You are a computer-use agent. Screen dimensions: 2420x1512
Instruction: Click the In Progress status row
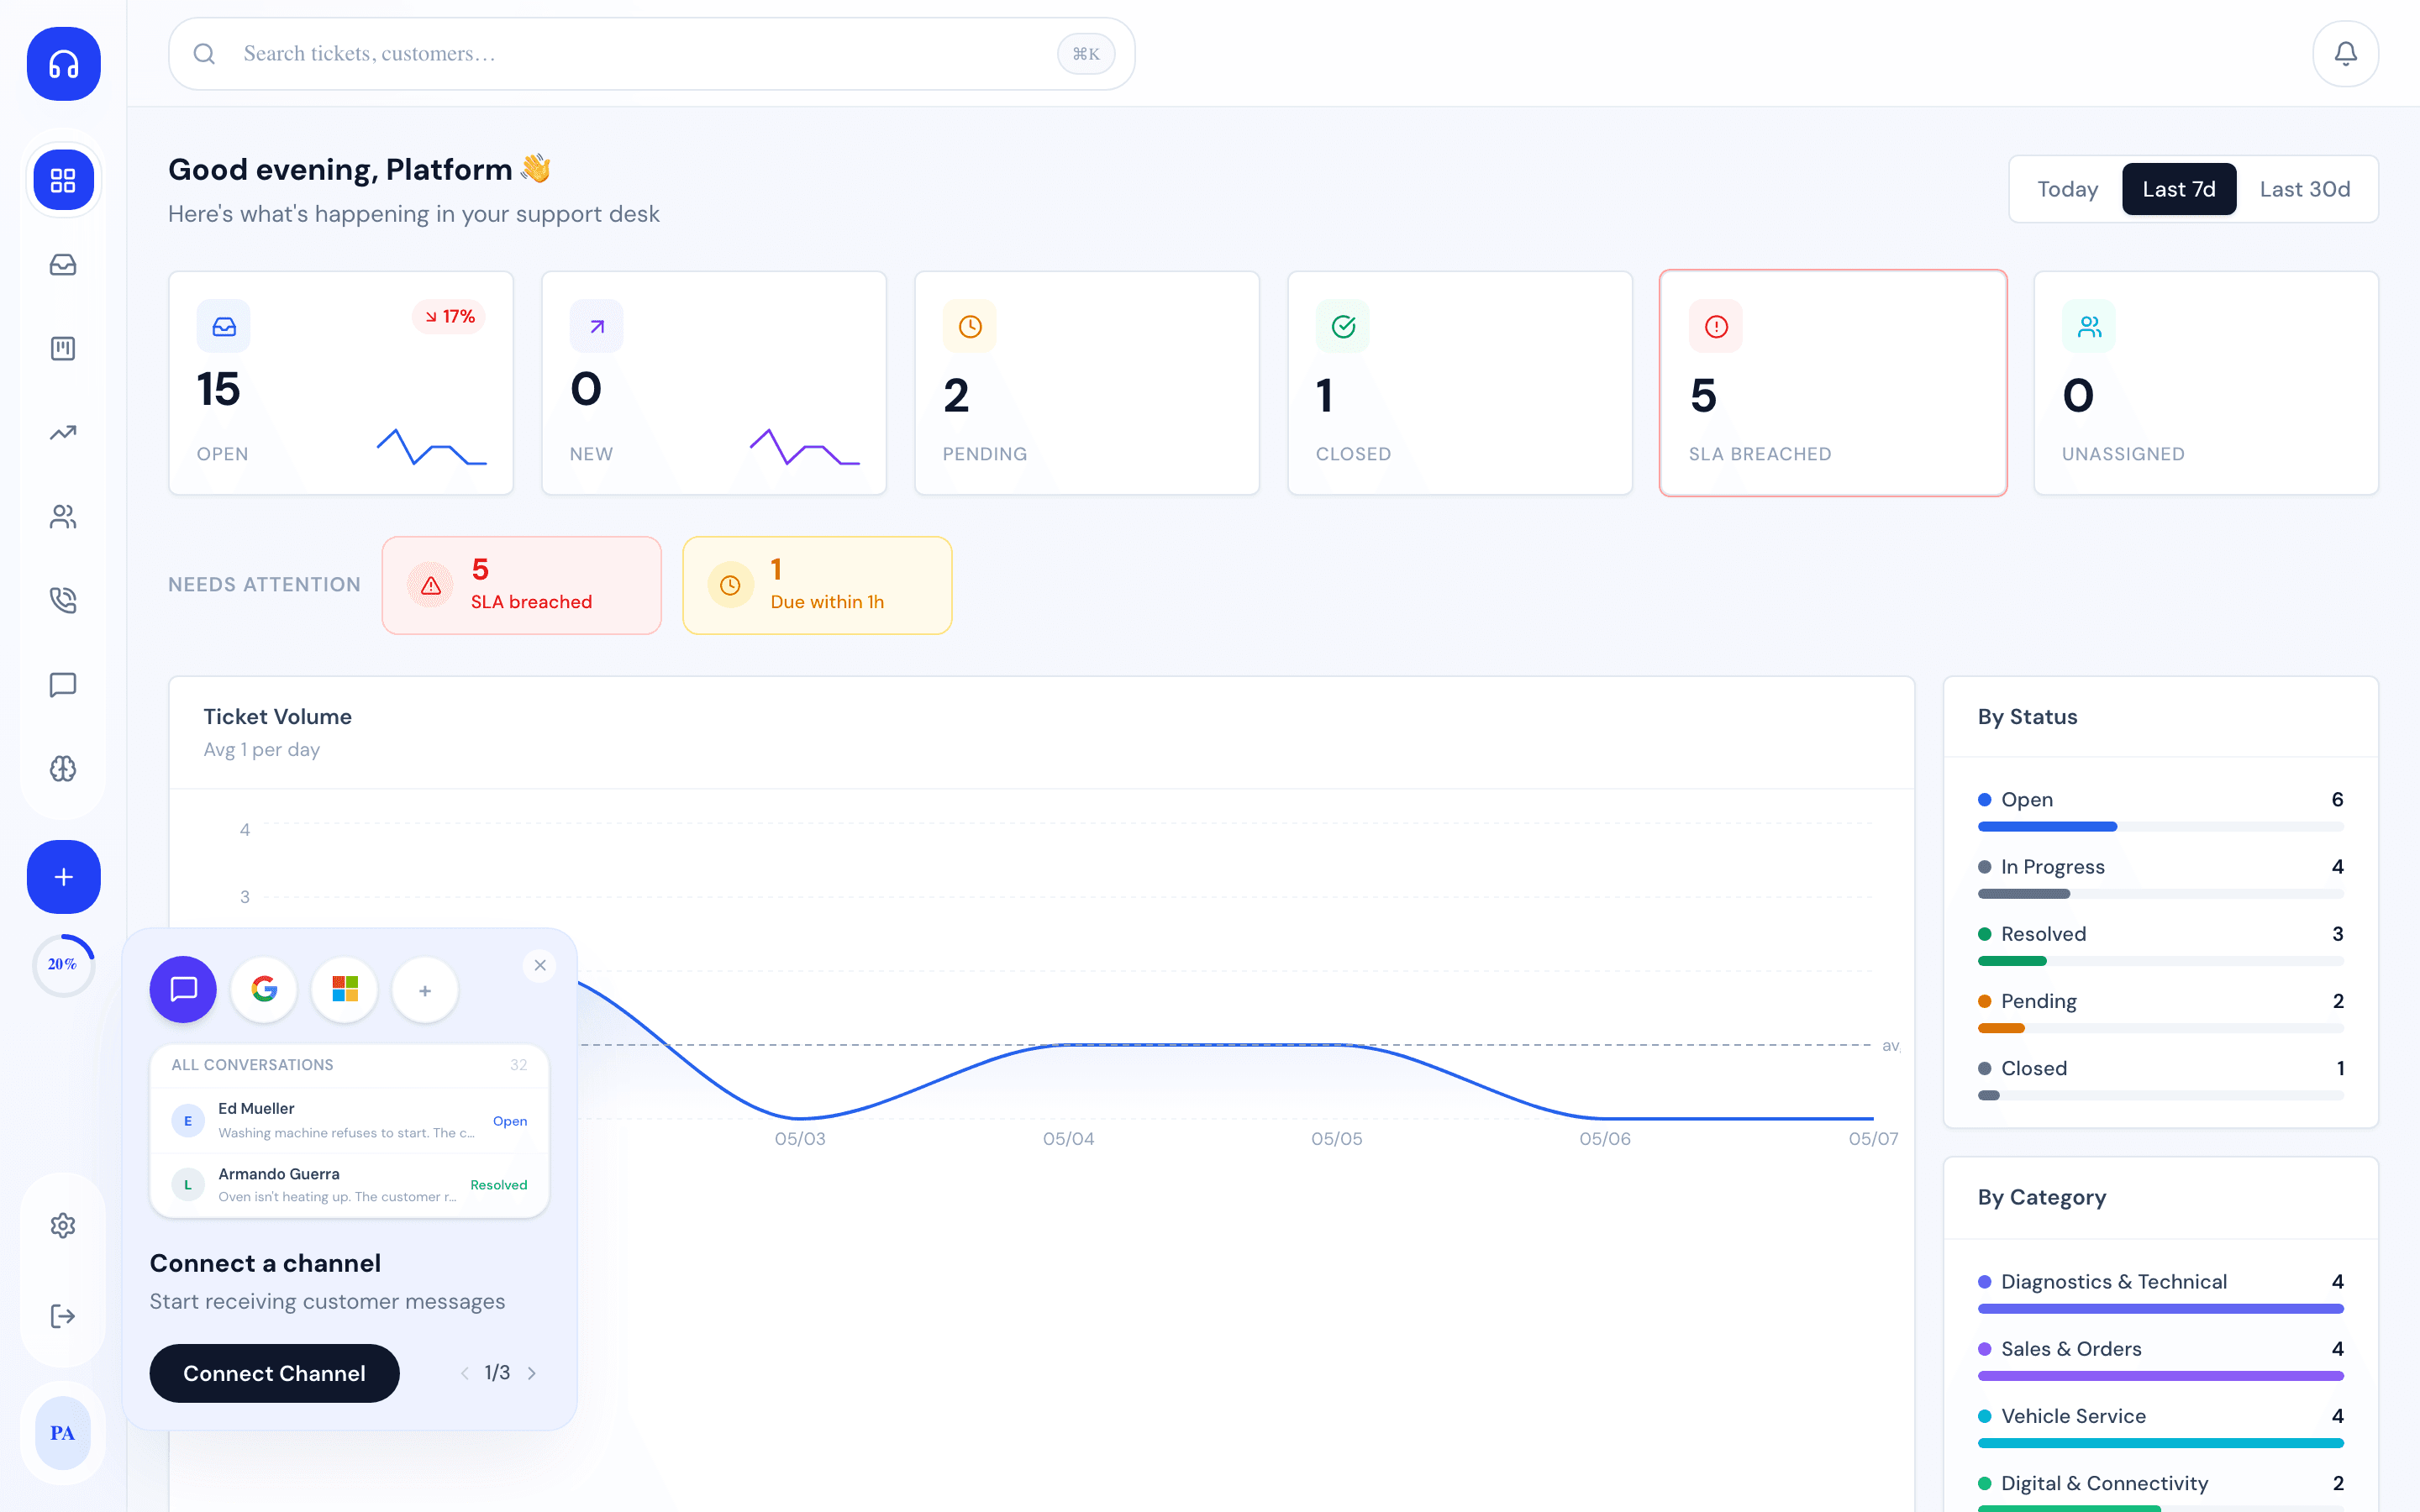(x=2160, y=878)
